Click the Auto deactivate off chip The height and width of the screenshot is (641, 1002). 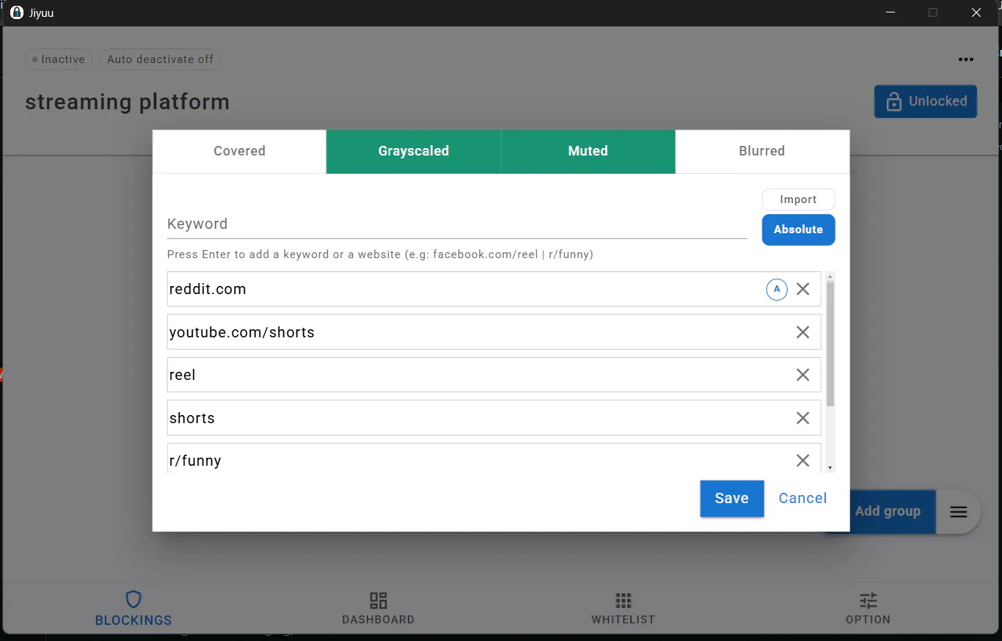[160, 59]
